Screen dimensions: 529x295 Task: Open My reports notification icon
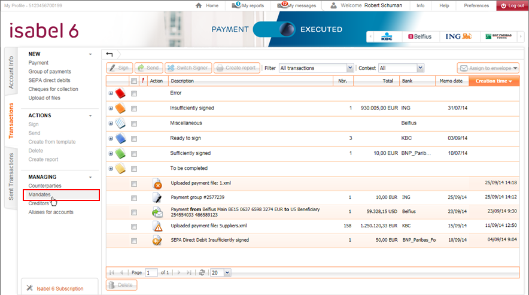click(236, 5)
